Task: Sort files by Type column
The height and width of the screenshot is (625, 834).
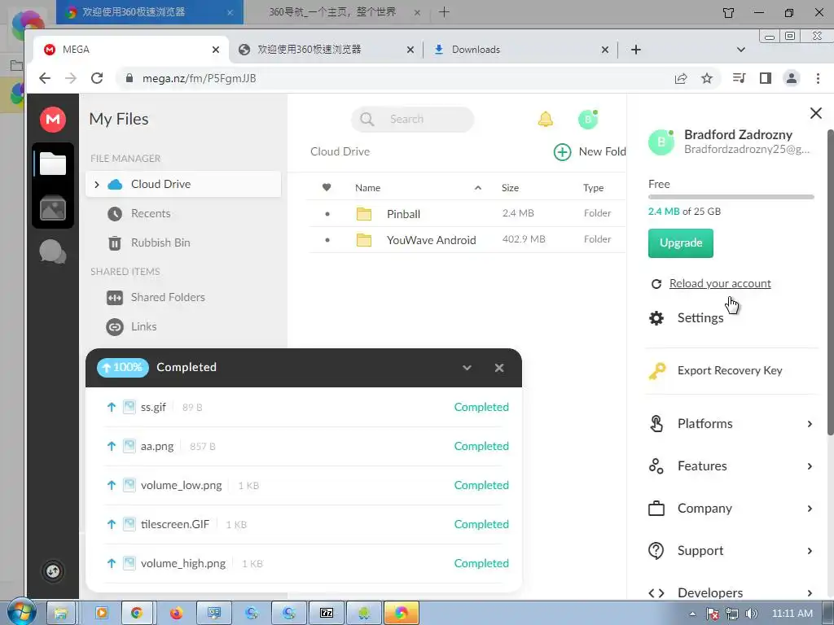Action: (x=593, y=188)
